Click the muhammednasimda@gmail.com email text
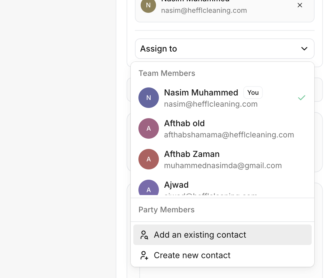 pos(223,166)
